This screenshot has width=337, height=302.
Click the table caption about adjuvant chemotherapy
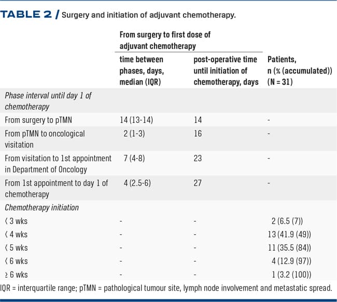(148, 15)
